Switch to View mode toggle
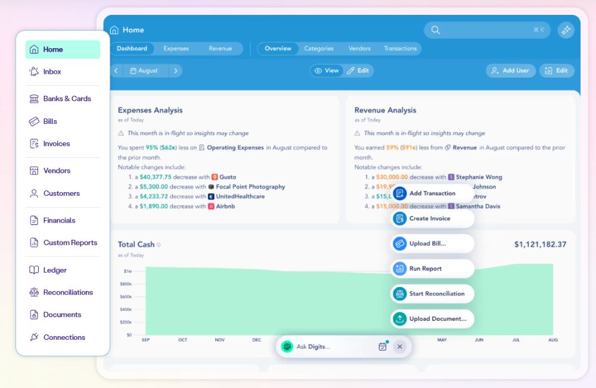596x388 pixels. coord(327,71)
